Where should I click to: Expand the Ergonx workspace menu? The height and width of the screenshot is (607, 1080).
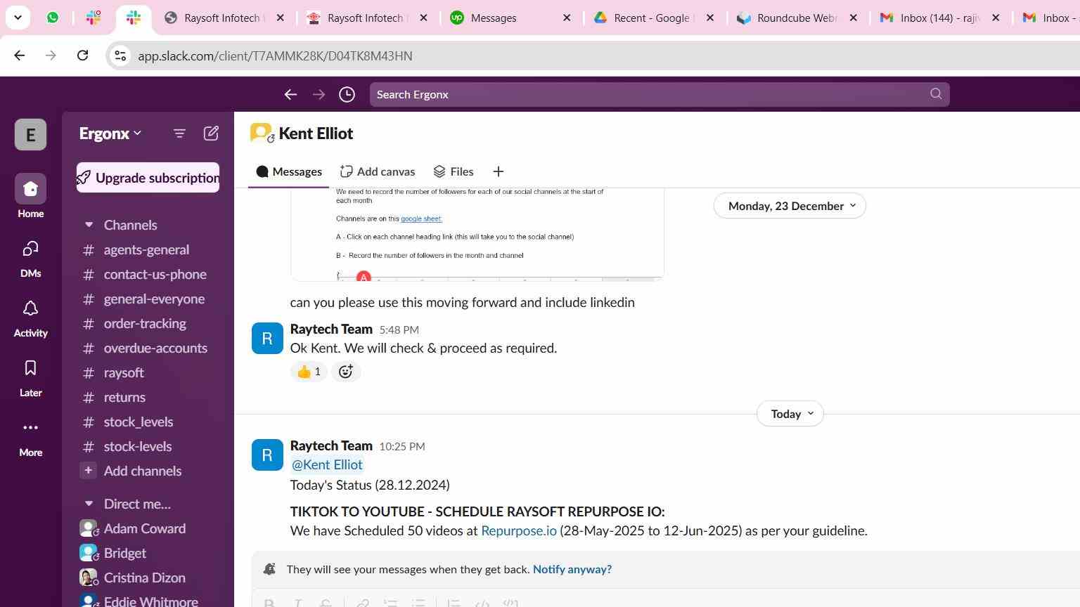[110, 133]
